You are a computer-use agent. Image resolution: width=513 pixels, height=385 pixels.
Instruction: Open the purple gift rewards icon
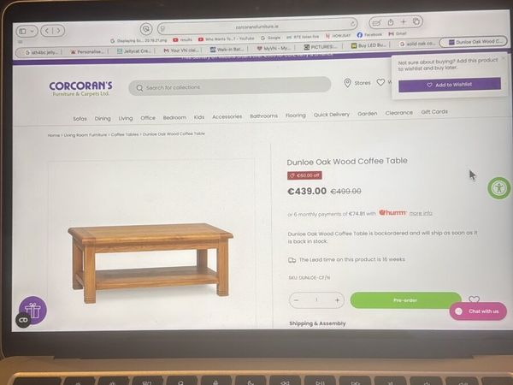[33, 310]
